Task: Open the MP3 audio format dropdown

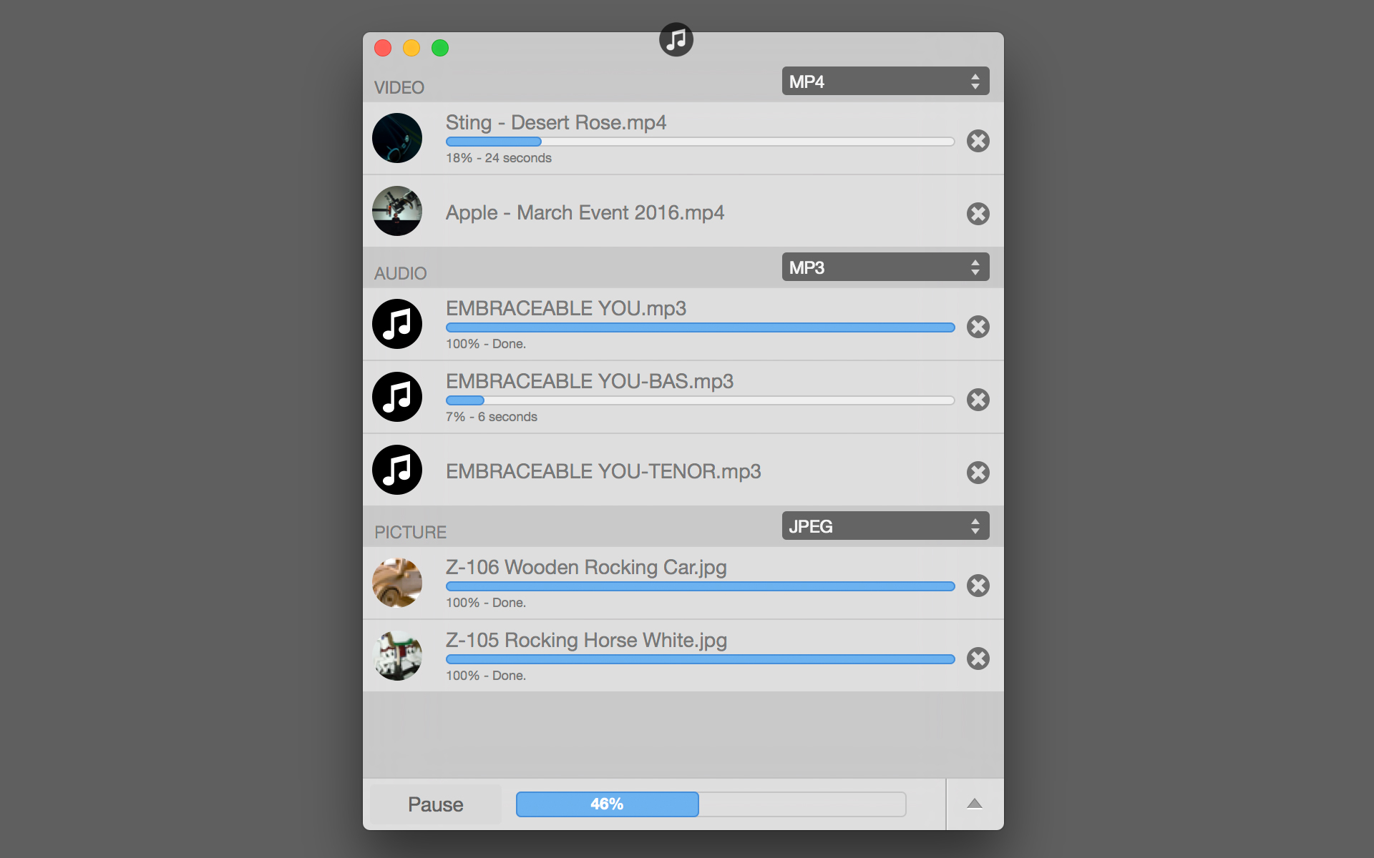Action: [885, 267]
